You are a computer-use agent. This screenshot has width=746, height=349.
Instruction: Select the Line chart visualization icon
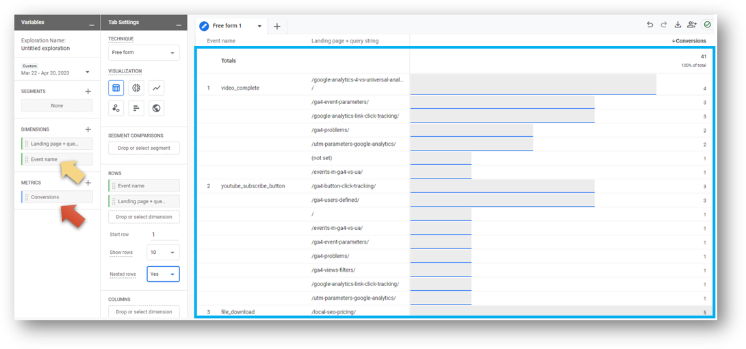(x=156, y=88)
